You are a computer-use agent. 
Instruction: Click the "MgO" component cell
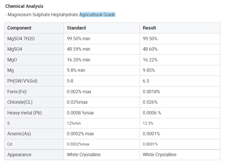point(12,60)
